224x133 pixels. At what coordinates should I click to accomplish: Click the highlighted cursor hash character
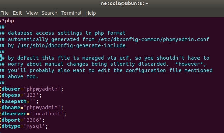pyautogui.click(x=1, y=58)
